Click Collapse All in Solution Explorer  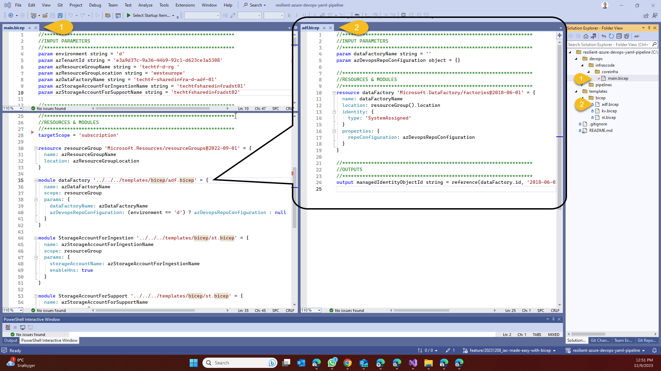619,36
